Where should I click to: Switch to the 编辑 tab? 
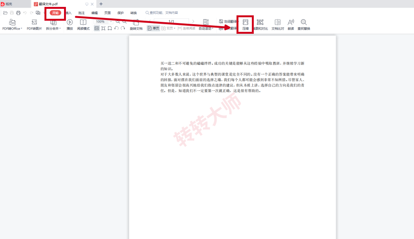(94, 13)
